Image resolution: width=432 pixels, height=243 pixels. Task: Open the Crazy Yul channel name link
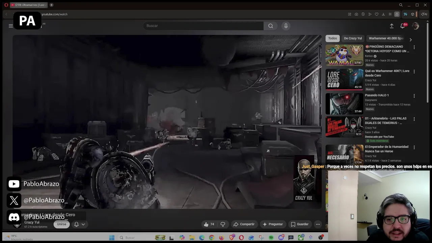(32, 222)
